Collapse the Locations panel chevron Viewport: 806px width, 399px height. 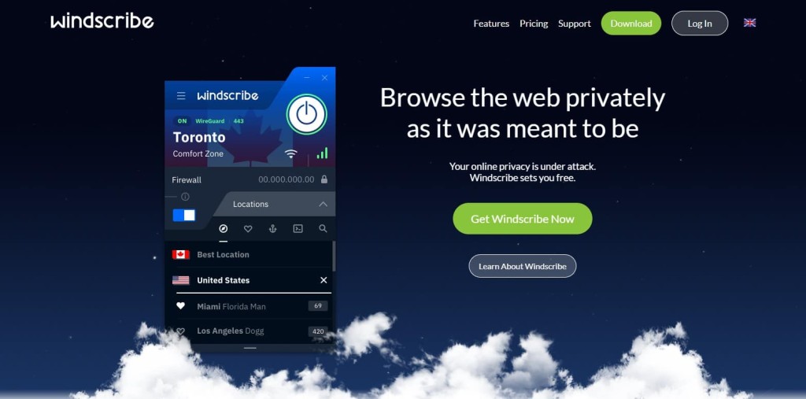coord(323,204)
